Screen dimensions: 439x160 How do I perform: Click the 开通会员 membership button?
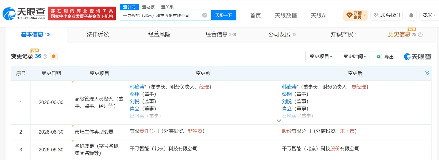coord(355,15)
